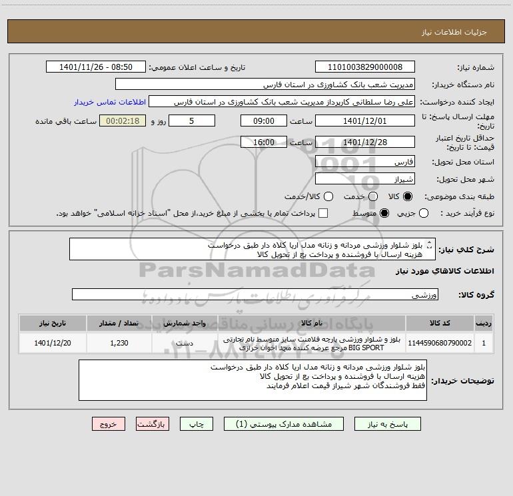Choose جزیی purchase process radio
Viewport: 513px width, 496px height.
pos(423,213)
